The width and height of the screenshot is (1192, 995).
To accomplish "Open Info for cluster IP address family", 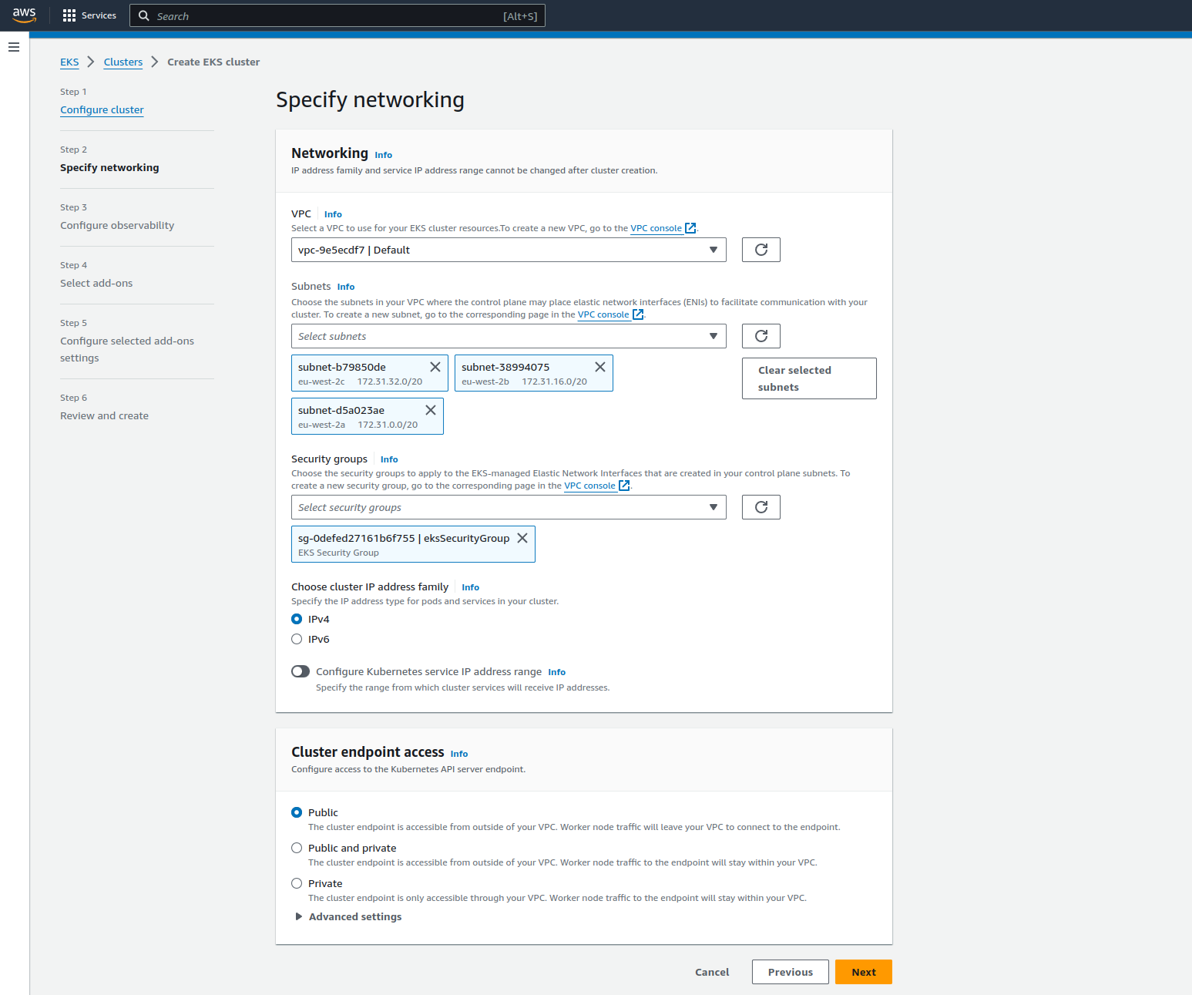I will click(x=470, y=587).
